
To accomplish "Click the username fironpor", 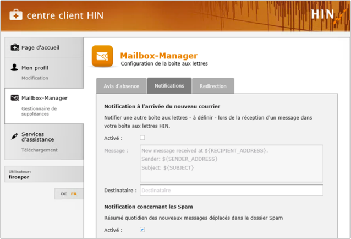I will pyautogui.click(x=19, y=177).
